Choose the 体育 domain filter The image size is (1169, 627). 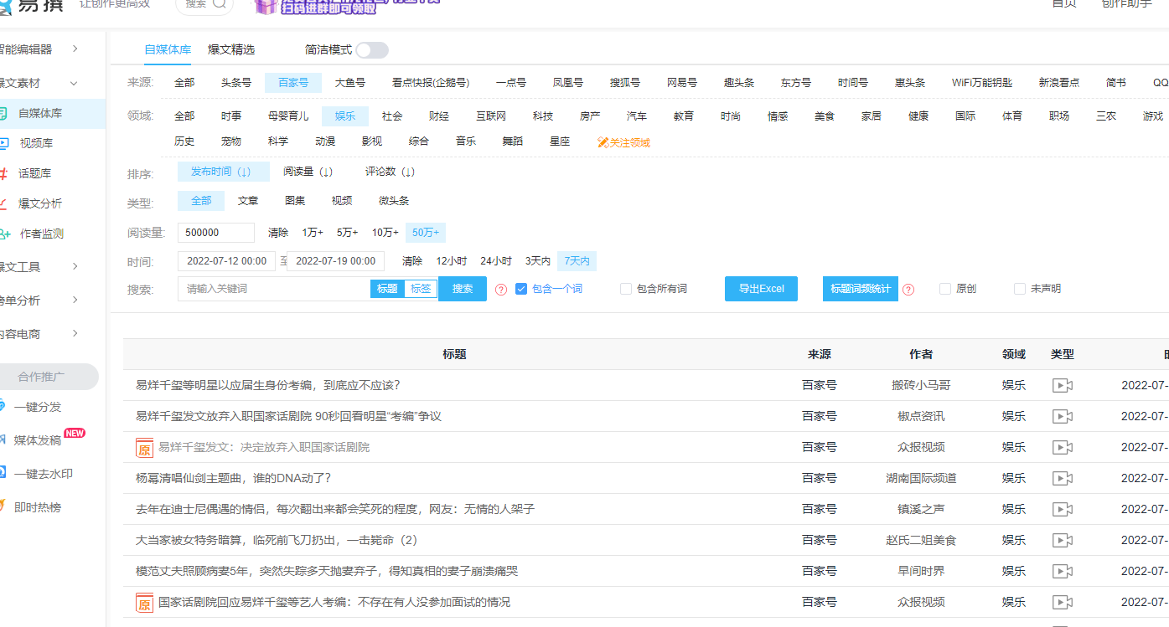click(x=1012, y=116)
